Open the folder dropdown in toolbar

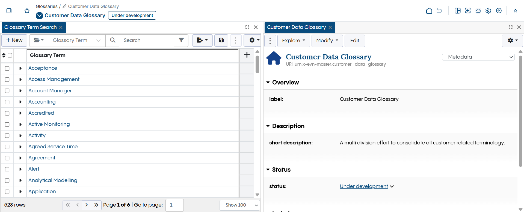pyautogui.click(x=39, y=40)
